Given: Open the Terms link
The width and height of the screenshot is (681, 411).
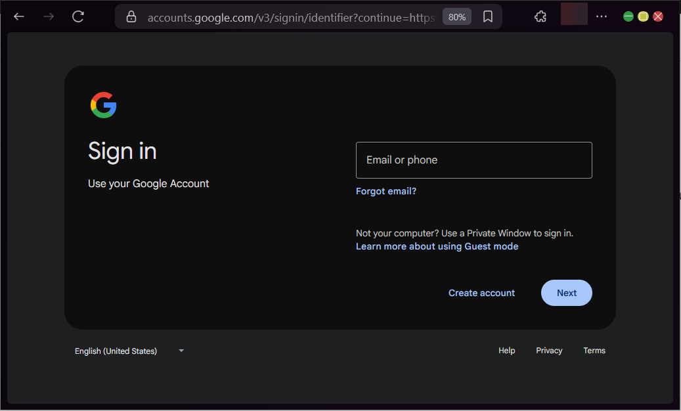Looking at the screenshot, I should click(594, 351).
